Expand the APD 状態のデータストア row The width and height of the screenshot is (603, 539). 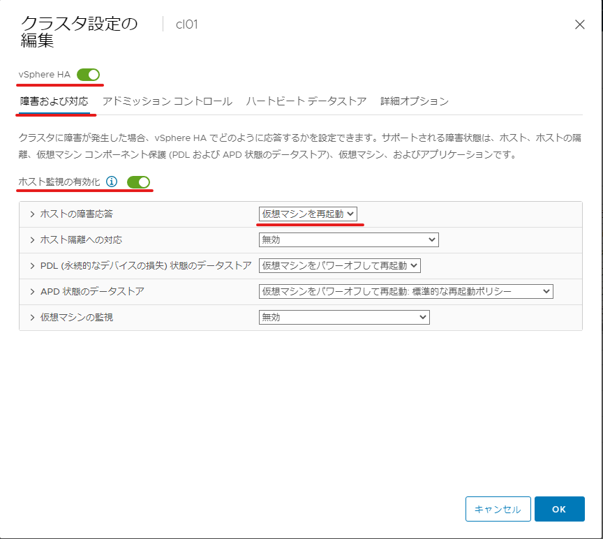pyautogui.click(x=32, y=291)
